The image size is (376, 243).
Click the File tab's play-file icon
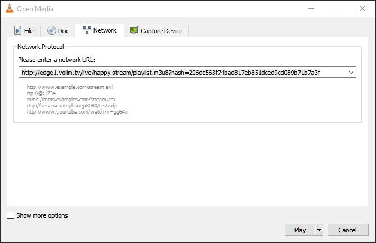pos(17,31)
